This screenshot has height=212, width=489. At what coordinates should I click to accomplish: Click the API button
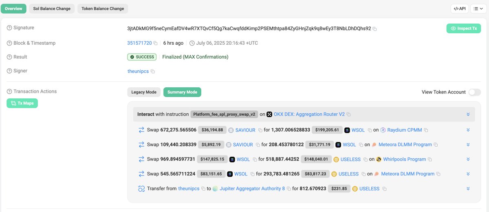click(x=460, y=9)
